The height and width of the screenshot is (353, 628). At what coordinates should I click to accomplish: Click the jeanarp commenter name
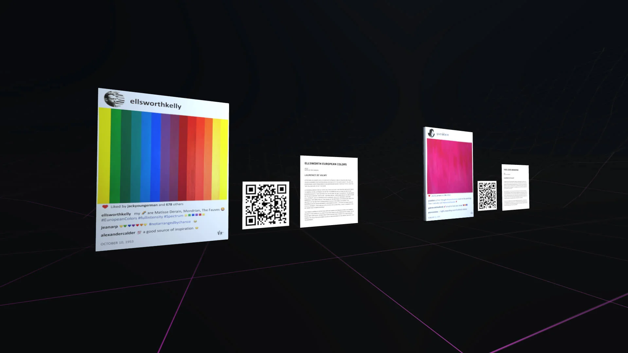[x=109, y=227]
